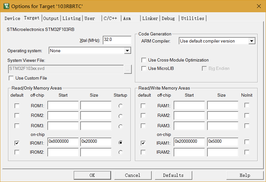Check the RAM3 default checkbox

pyautogui.click(x=143, y=126)
